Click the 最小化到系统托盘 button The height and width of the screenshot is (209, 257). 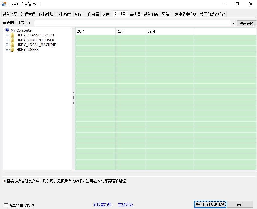[210, 204]
